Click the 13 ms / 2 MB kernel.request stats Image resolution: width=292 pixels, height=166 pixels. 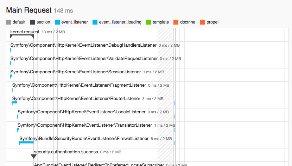(x=53, y=32)
